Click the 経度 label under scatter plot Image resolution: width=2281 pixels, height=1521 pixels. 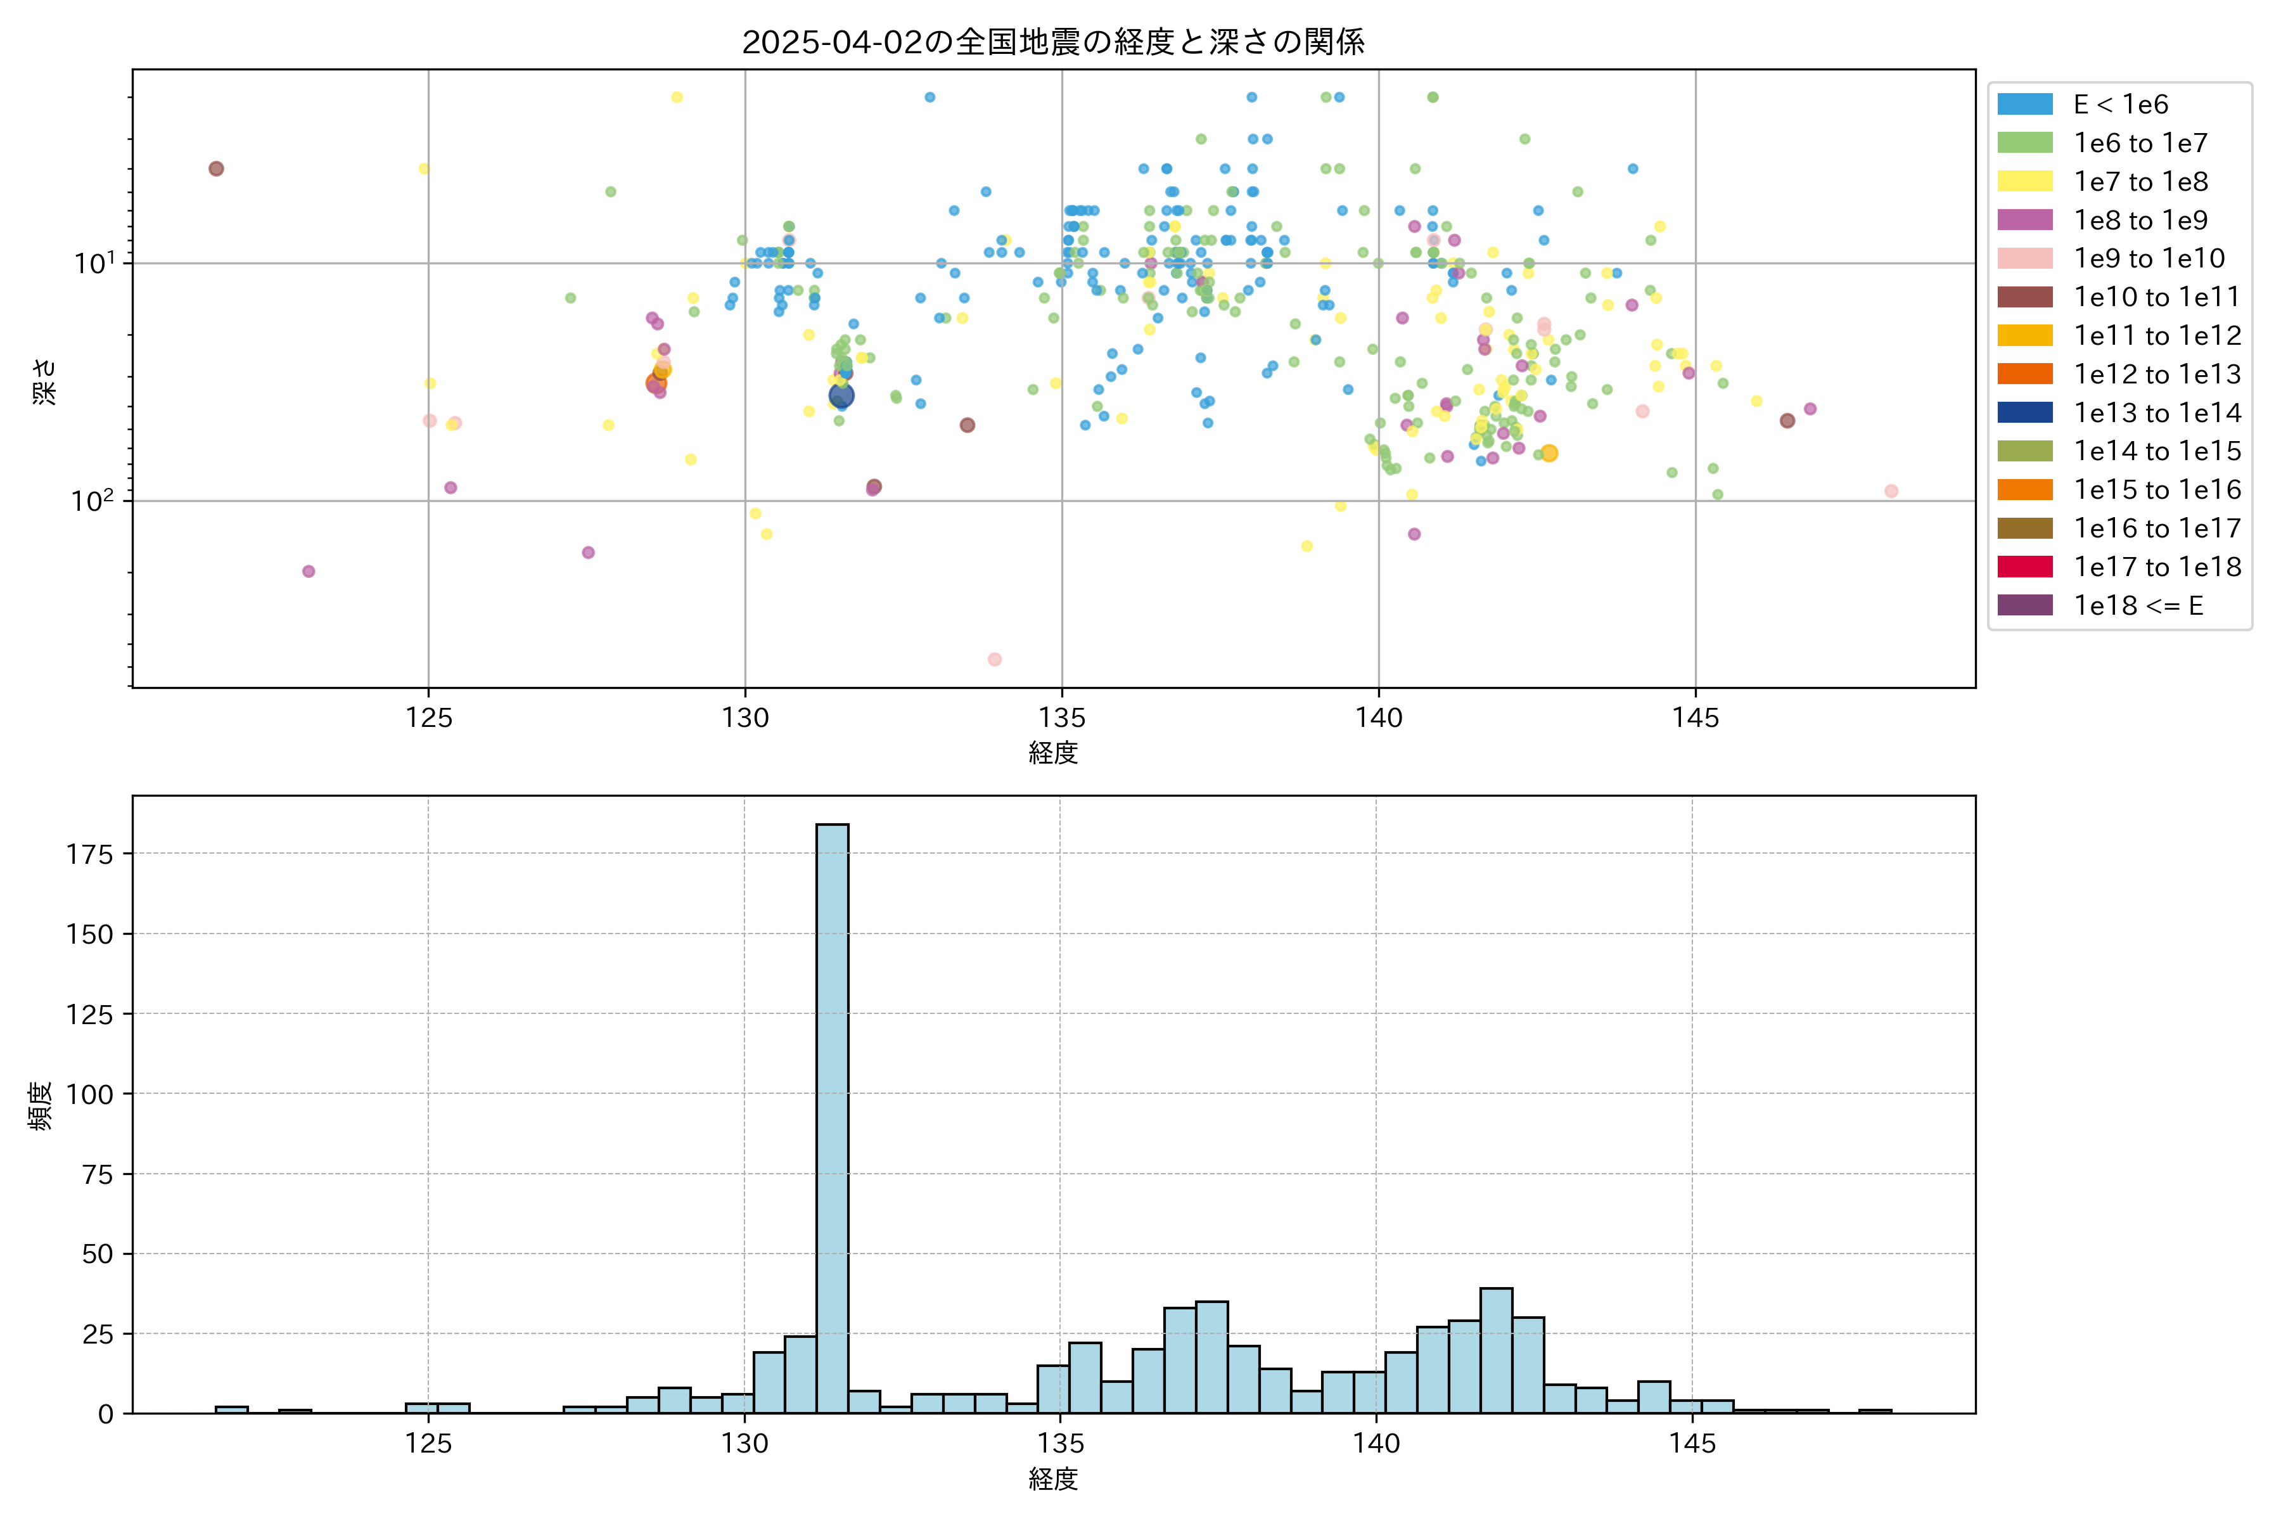[x=1053, y=753]
